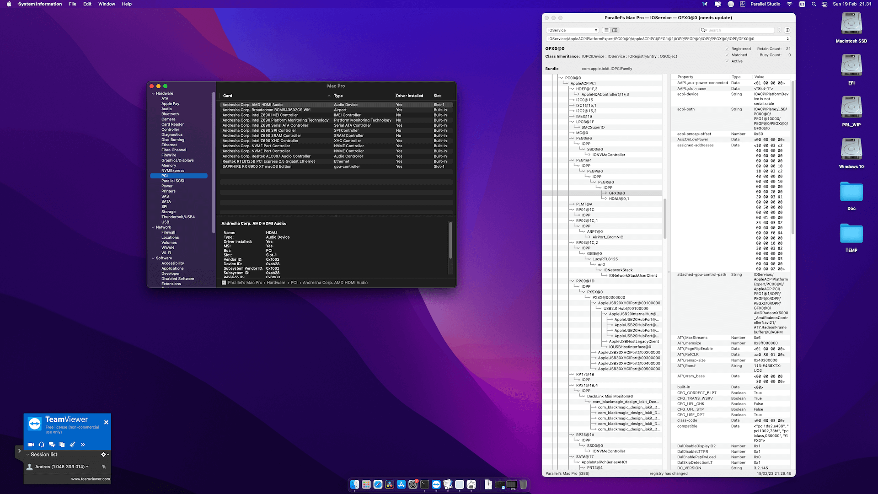Open the EFI volume on the desktop

851,65
